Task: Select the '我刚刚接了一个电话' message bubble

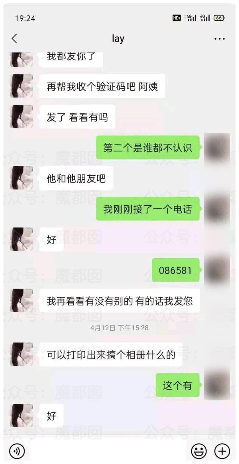Action: click(x=148, y=209)
